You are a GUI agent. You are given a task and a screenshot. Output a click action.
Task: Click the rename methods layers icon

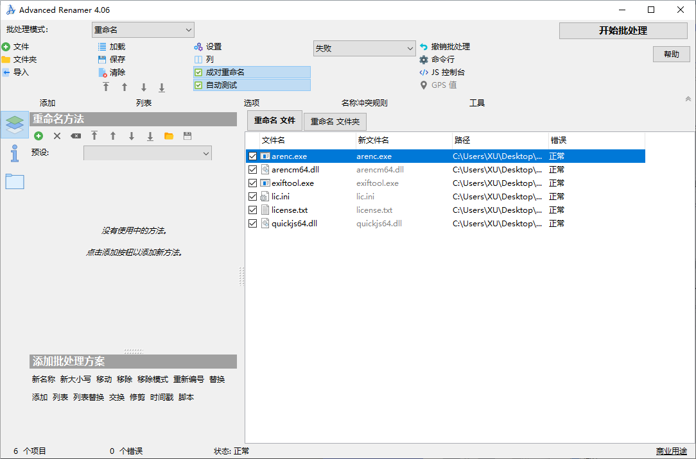(x=14, y=124)
